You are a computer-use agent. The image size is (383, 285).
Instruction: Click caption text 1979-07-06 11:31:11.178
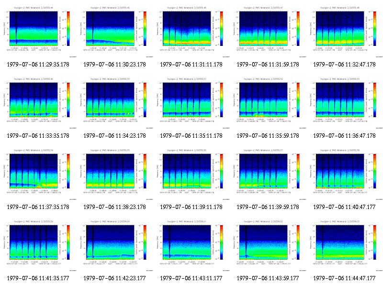coord(191,65)
